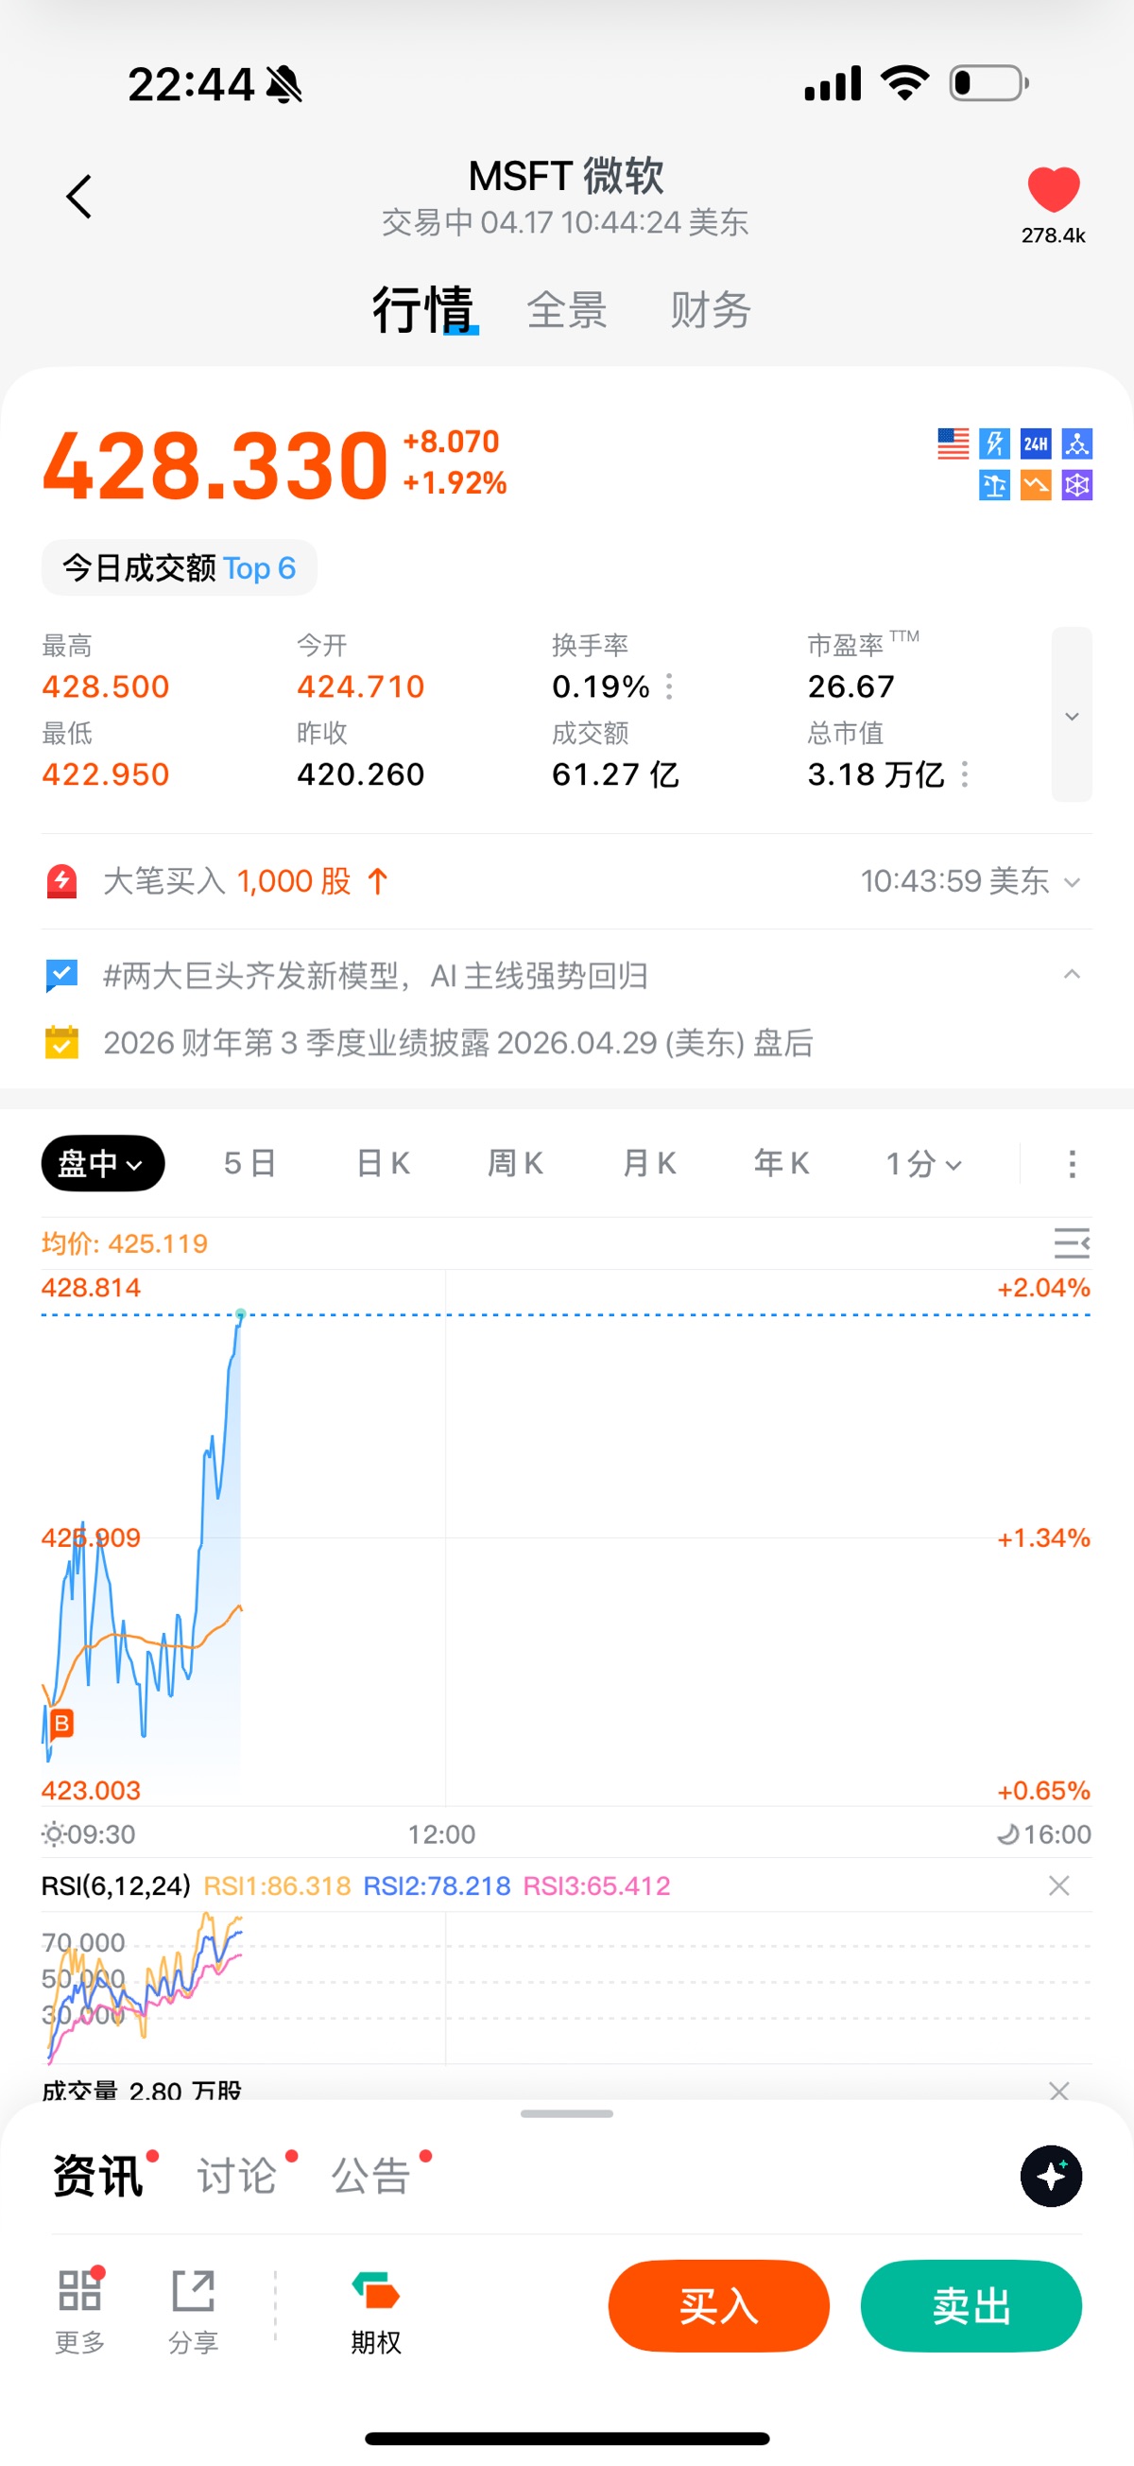
Task: Switch to the 全景 tab
Action: (x=566, y=310)
